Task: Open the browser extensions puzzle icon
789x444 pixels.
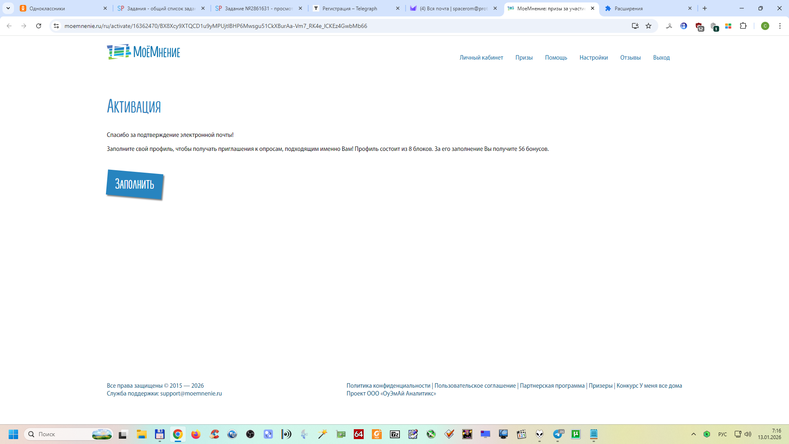Action: (743, 26)
